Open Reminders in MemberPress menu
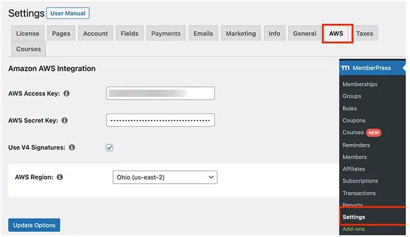410x237 pixels. pos(356,145)
